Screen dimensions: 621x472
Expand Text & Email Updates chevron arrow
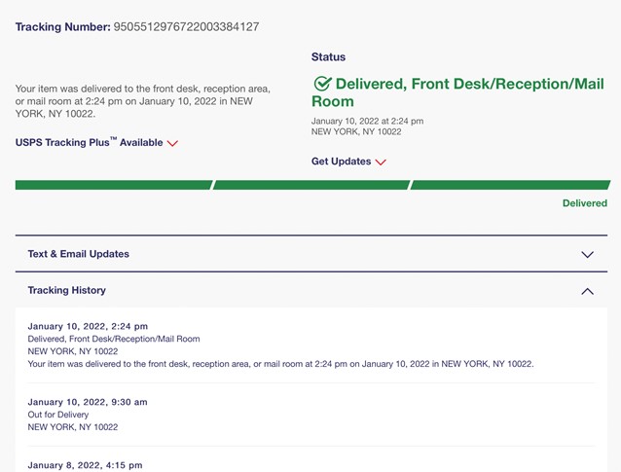(587, 254)
